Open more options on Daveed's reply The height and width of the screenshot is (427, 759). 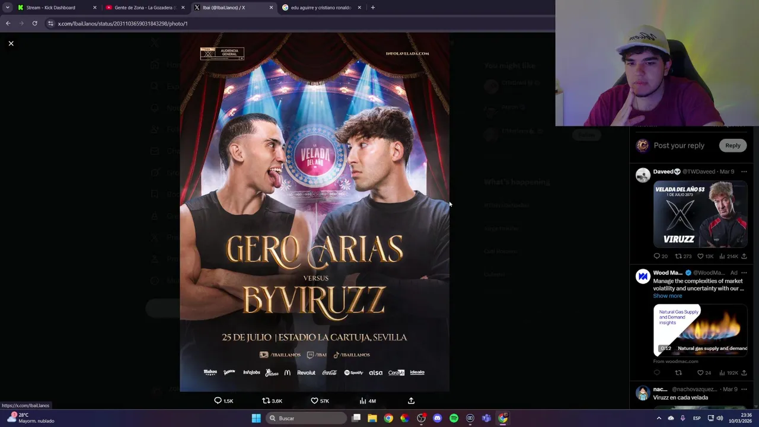click(x=744, y=171)
